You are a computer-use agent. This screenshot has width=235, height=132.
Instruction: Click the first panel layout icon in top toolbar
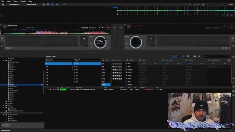tap(43, 4)
